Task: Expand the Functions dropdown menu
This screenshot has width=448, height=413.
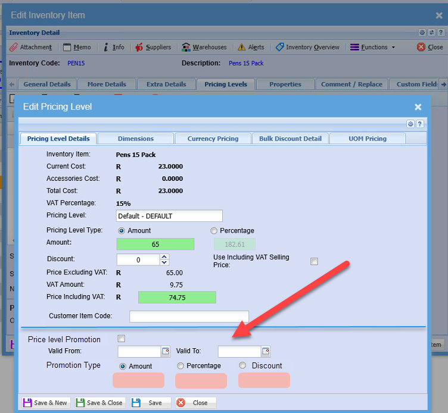Action: 372,47
